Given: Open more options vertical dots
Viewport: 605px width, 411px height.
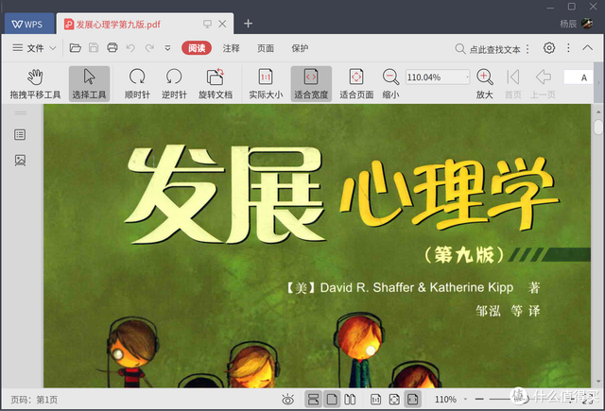Looking at the screenshot, I should pos(568,48).
